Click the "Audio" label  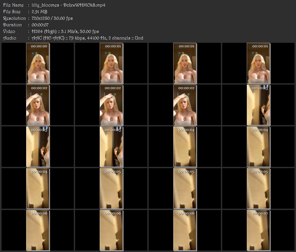click(10, 38)
